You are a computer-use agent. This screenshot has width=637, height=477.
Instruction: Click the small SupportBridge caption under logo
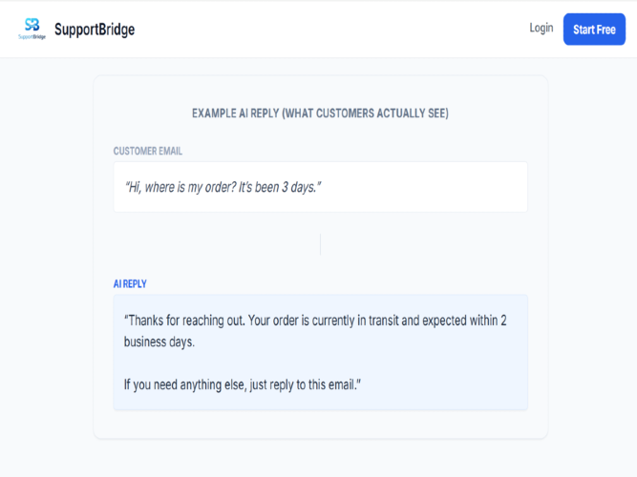coord(32,36)
